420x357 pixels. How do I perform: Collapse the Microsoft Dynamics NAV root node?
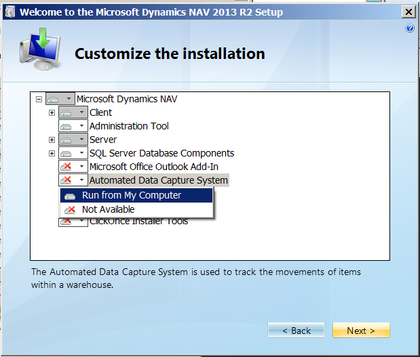coord(39,99)
